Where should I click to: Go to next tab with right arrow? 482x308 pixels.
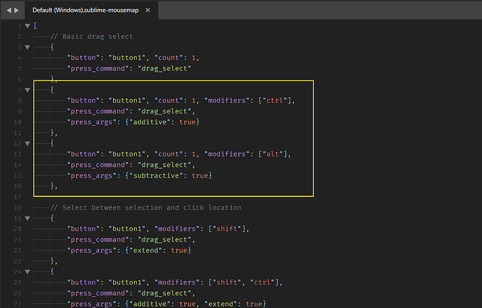pyautogui.click(x=17, y=10)
